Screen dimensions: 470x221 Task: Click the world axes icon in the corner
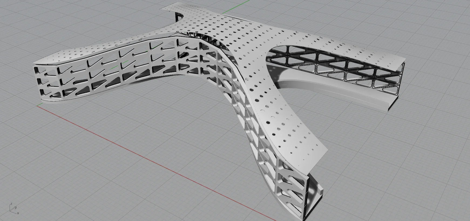(14, 208)
